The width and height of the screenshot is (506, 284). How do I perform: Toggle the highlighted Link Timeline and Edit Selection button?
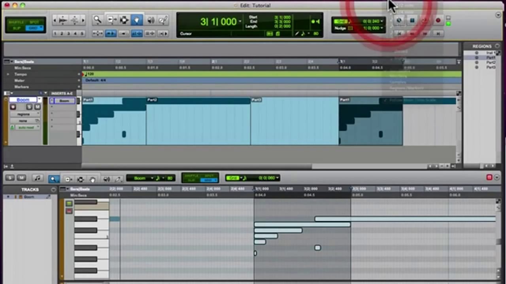(137, 34)
